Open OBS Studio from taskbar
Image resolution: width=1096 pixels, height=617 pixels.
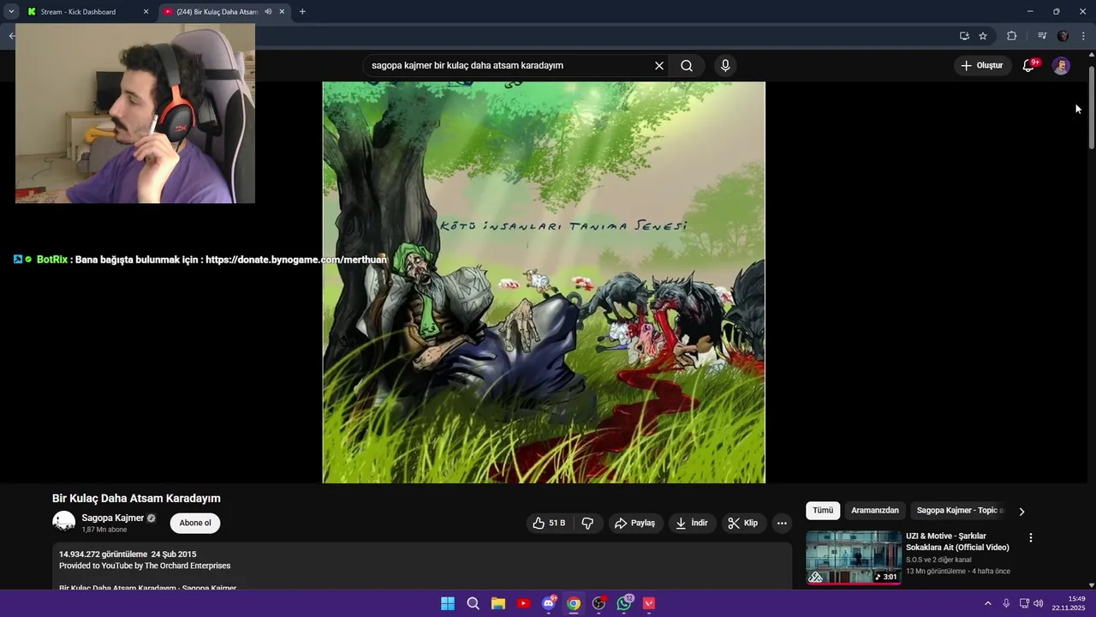[x=599, y=603]
